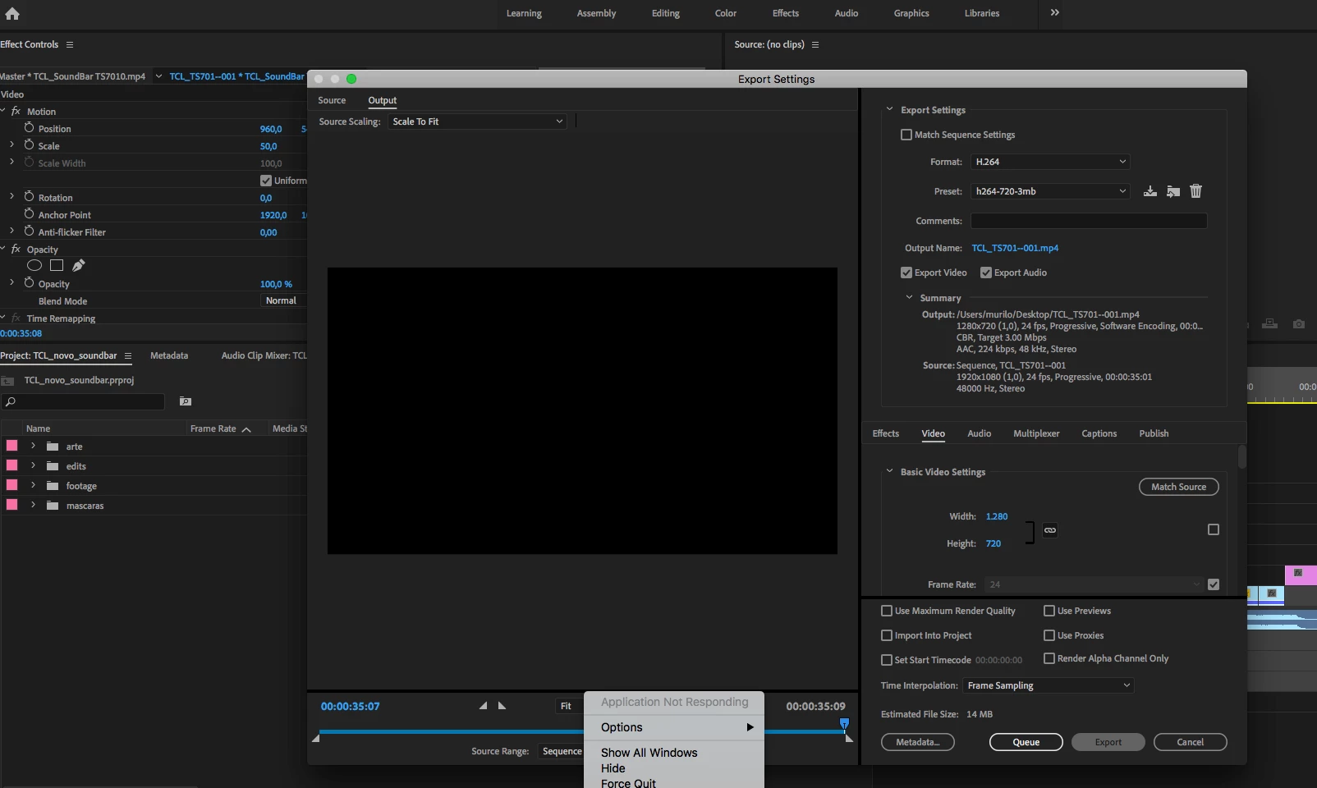Toggle Anchor Point stopwatch icon
1317x788 pixels.
29,214
